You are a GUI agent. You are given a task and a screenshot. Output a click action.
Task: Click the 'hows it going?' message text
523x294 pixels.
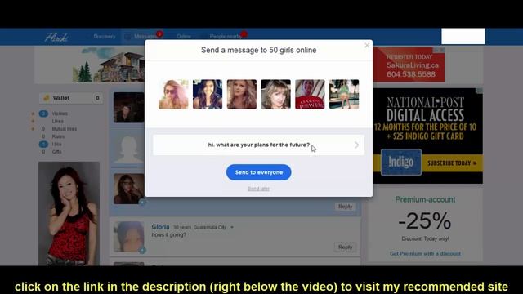169,235
